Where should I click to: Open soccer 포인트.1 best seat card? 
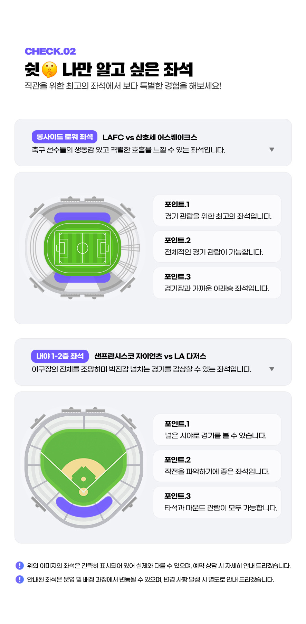click(x=217, y=210)
